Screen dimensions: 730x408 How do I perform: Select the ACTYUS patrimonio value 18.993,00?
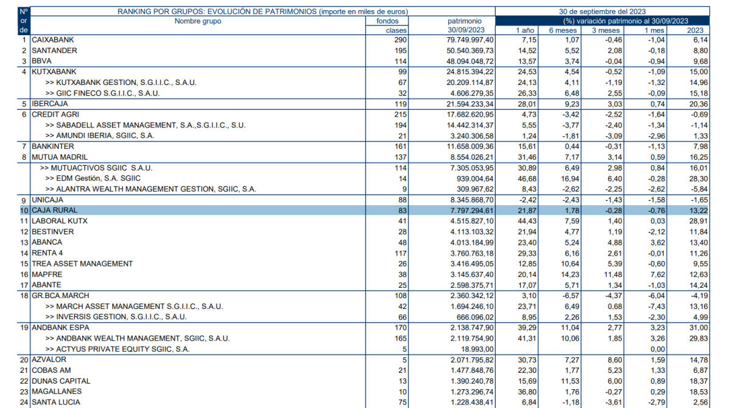[x=478, y=349]
